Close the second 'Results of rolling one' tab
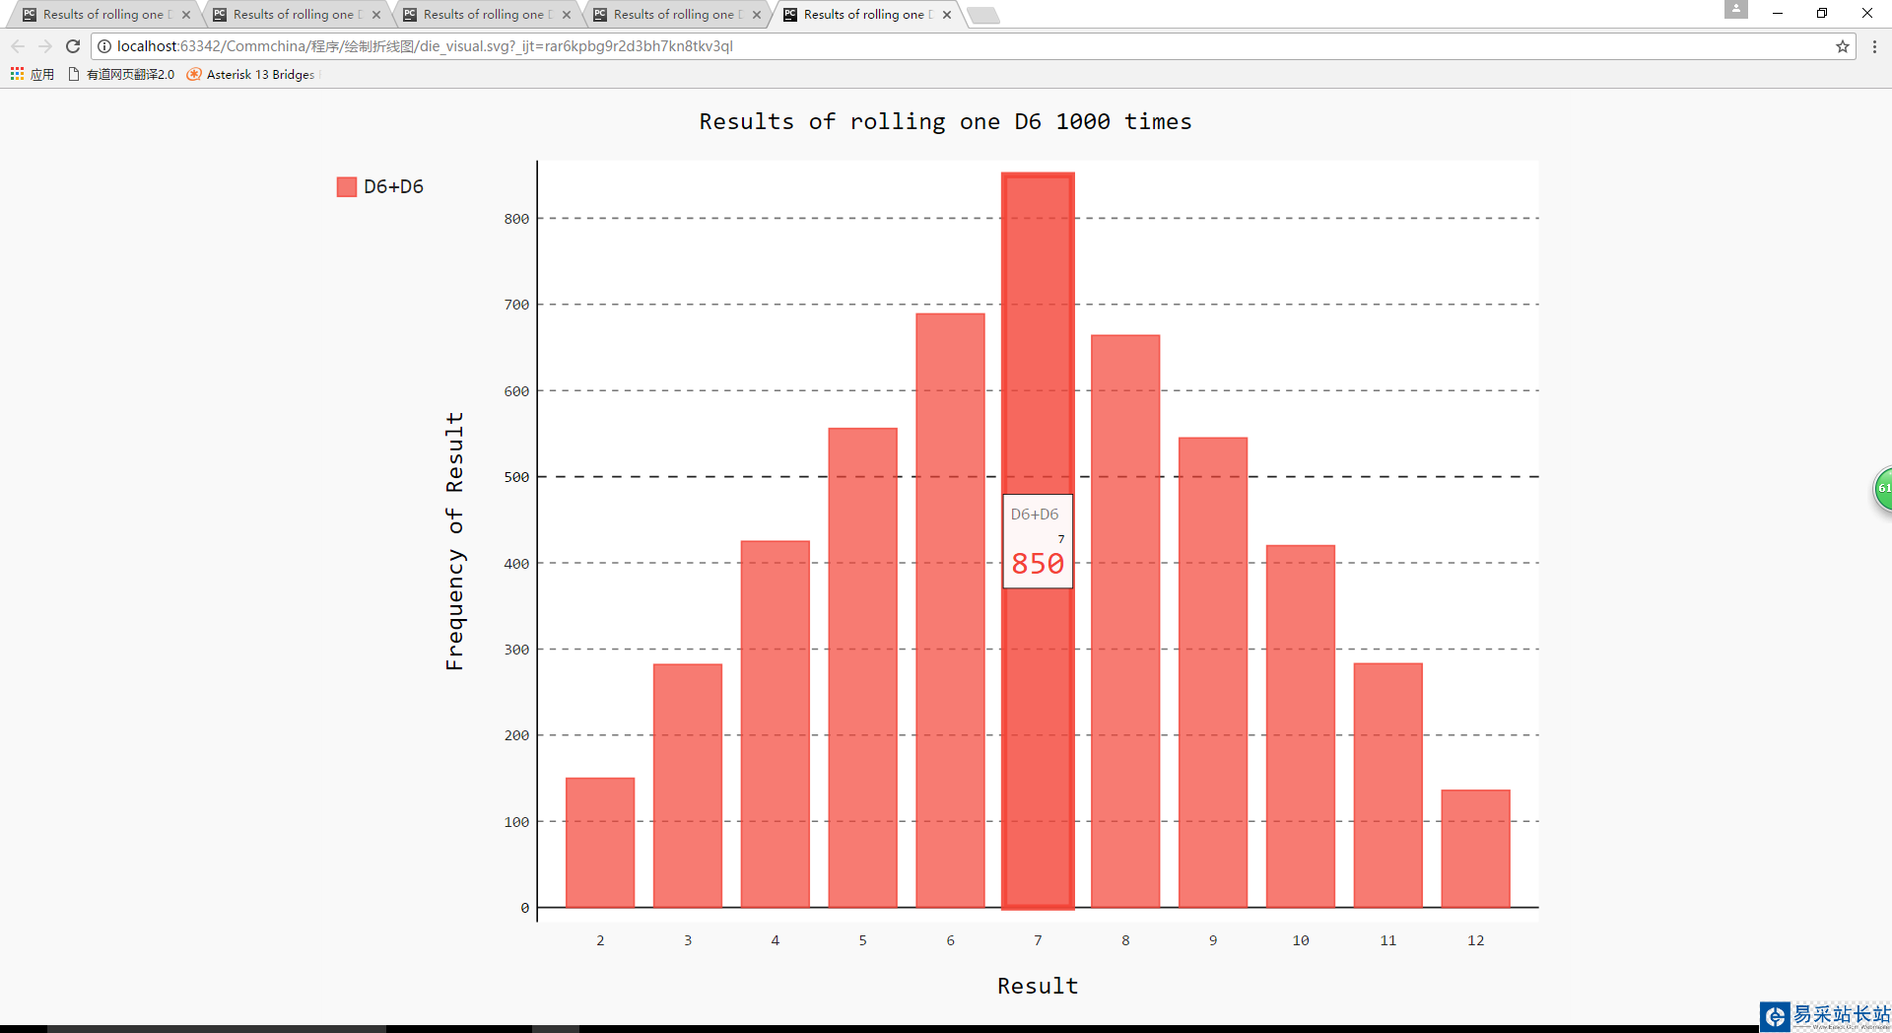 (x=376, y=15)
